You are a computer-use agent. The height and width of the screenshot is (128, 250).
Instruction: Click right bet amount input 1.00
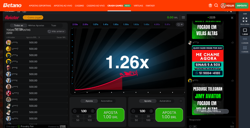(142, 111)
